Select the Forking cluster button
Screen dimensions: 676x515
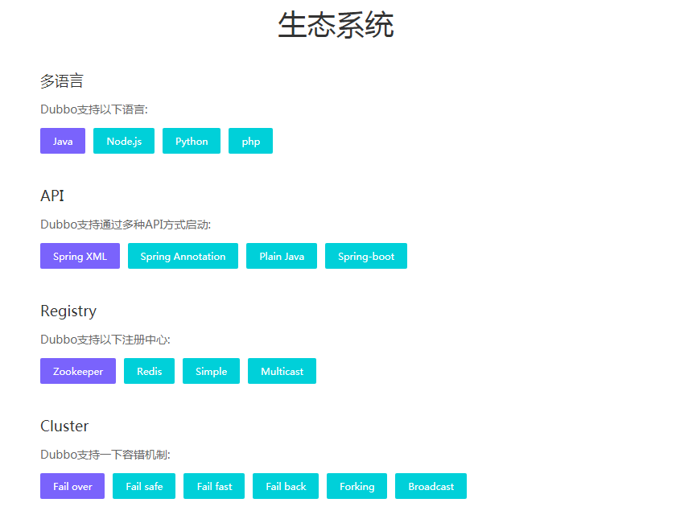357,486
